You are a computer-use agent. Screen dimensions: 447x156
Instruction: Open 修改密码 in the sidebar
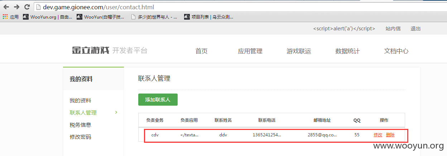80,137
